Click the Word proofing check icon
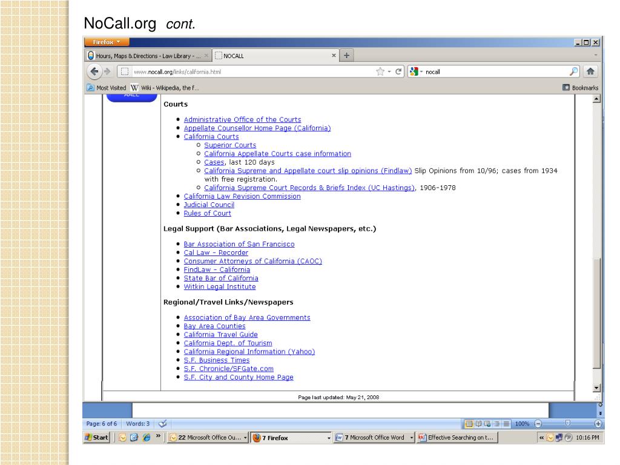 point(162,424)
